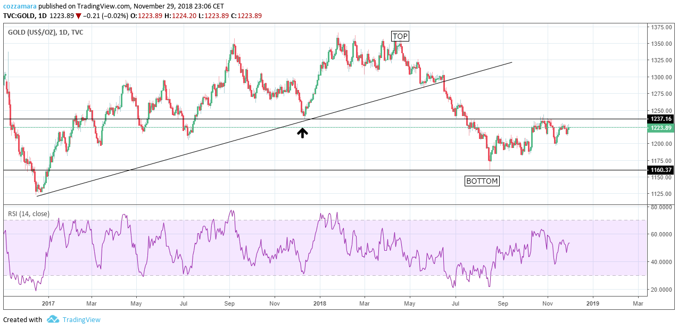Click the 1350.00 price axis label

click(x=660, y=44)
